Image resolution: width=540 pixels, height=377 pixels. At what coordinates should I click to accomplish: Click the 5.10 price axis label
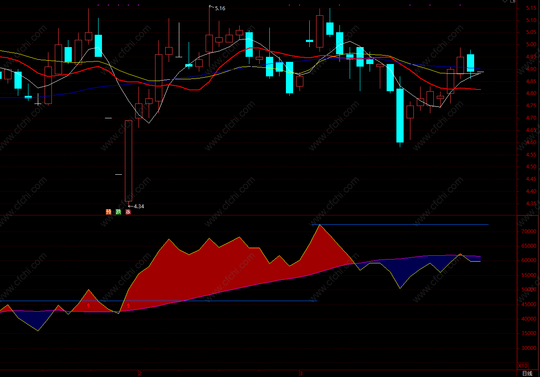[531, 20]
